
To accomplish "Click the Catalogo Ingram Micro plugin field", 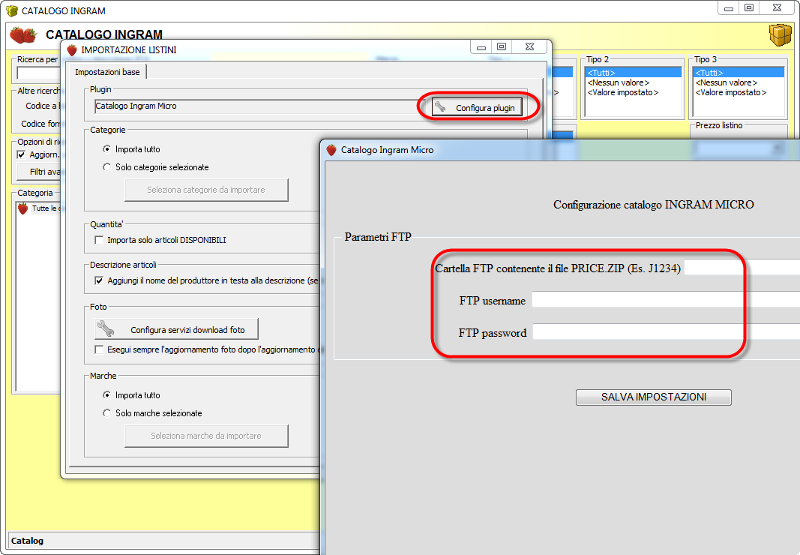I will click(x=259, y=106).
